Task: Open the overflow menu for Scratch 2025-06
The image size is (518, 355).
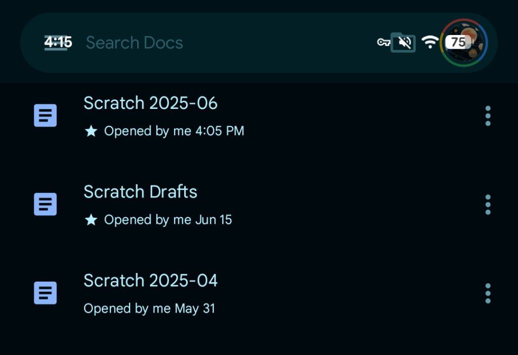Action: pyautogui.click(x=487, y=115)
